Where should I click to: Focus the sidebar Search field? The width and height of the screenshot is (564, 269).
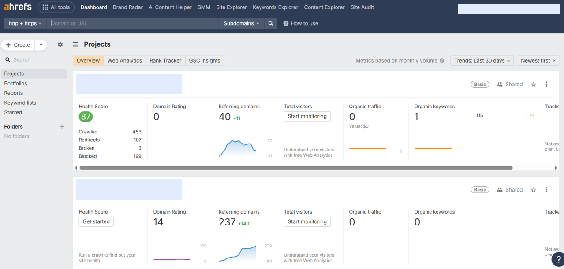(34, 59)
